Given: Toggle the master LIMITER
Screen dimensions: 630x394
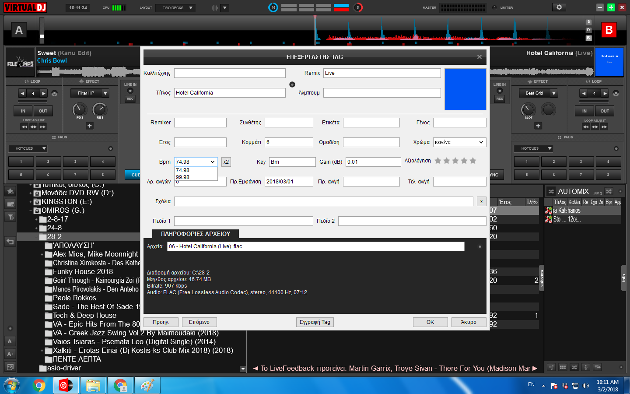Looking at the screenshot, I should (x=495, y=7).
